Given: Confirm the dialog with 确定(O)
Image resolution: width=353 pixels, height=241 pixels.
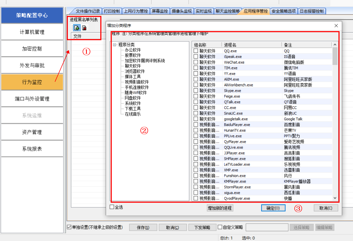Looking at the screenshot, I should click(x=273, y=208).
